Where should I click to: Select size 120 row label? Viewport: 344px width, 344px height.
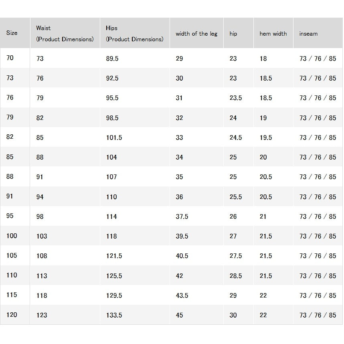click(x=12, y=315)
